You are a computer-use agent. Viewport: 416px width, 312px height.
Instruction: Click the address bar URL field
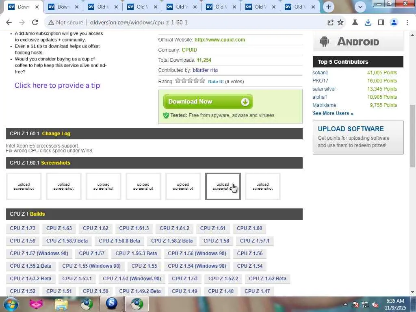[x=186, y=23]
